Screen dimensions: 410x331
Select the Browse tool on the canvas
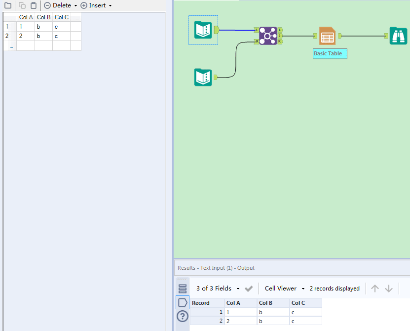click(398, 36)
